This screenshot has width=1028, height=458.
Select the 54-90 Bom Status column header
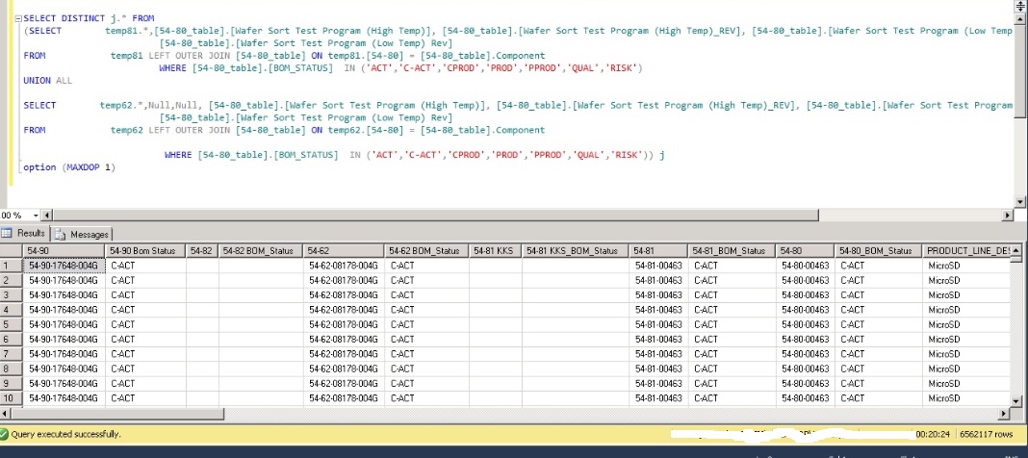click(x=145, y=250)
